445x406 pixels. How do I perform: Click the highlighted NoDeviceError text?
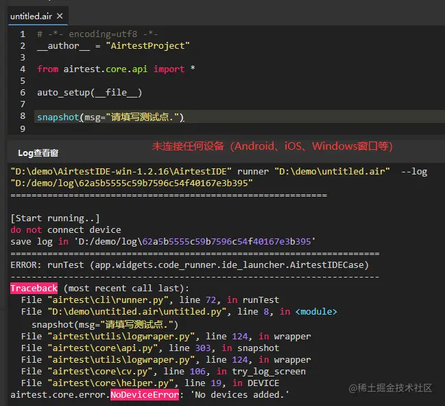click(145, 394)
